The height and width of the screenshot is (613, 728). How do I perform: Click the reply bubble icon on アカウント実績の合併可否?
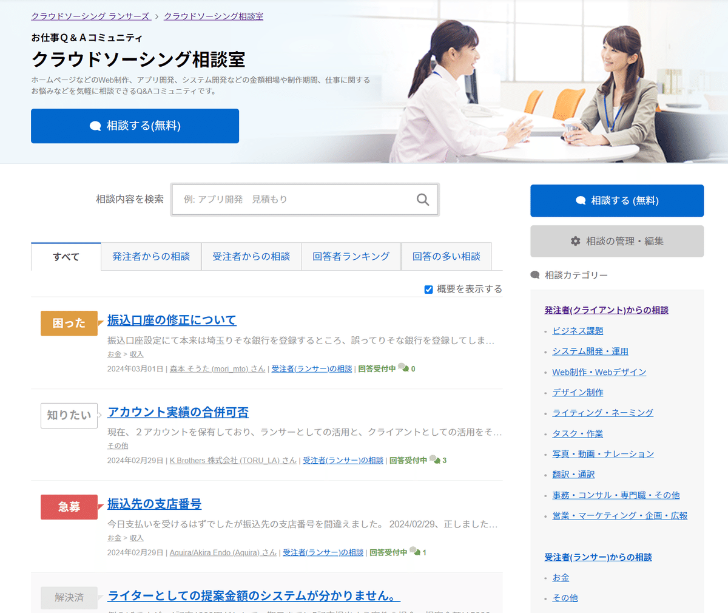coord(435,459)
